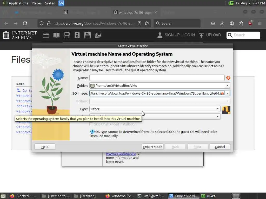Click the Name field error warning icon
This screenshot has width=266, height=199.
coord(228,78)
